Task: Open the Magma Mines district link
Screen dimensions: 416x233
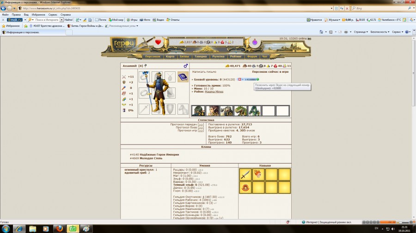Action: click(x=214, y=92)
